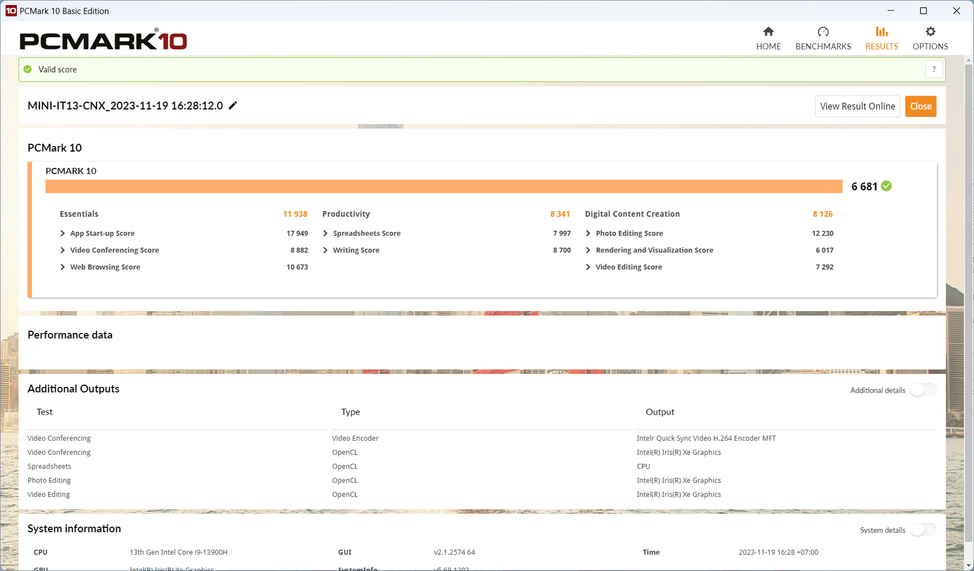
Task: Click the Essentials score 11 938
Action: (295, 214)
